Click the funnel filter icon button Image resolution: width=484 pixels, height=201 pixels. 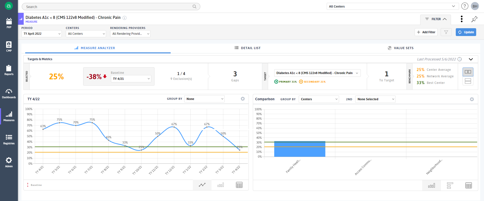tap(446, 32)
